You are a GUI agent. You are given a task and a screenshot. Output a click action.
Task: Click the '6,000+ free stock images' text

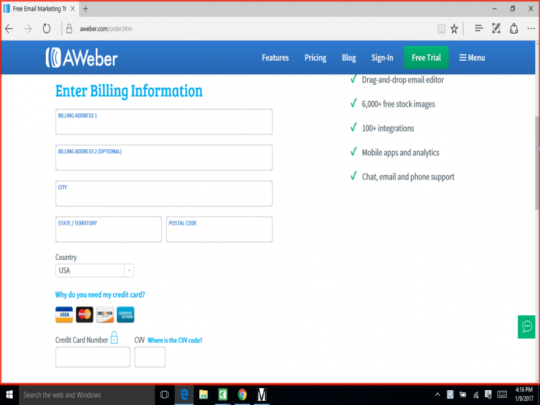click(398, 104)
